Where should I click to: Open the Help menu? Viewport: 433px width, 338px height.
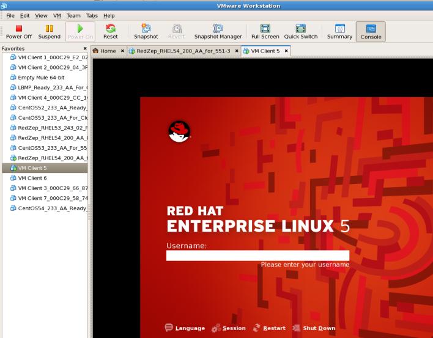coord(109,16)
